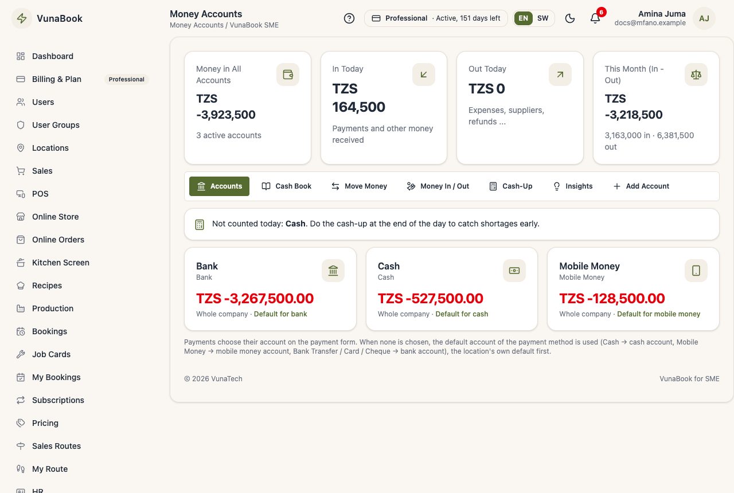Image resolution: width=734 pixels, height=493 pixels.
Task: Open the Cash Book tab
Action: point(287,186)
